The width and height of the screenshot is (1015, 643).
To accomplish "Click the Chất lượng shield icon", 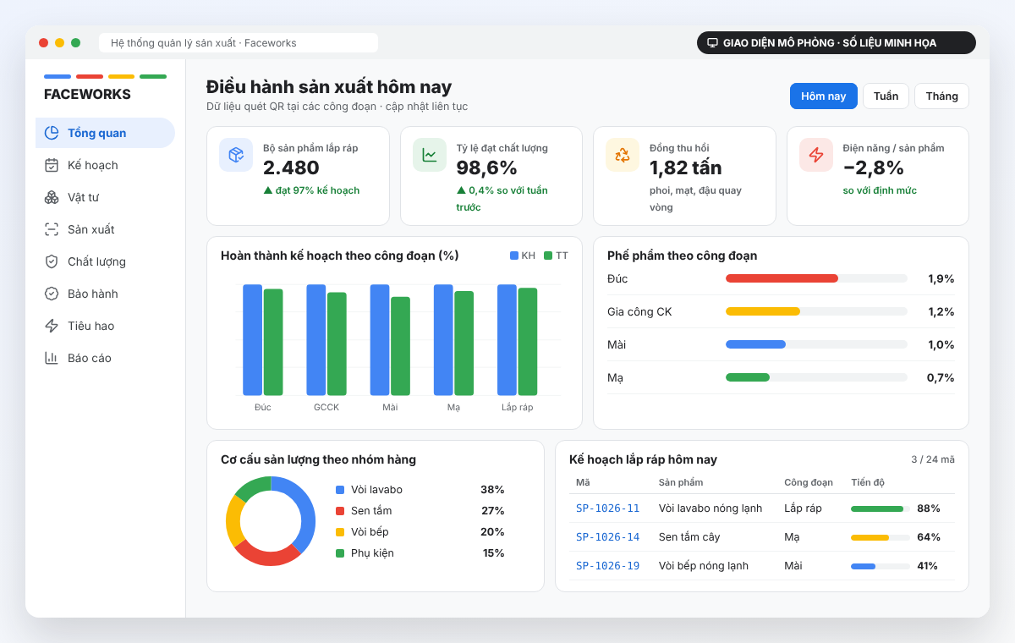I will click(x=52, y=261).
